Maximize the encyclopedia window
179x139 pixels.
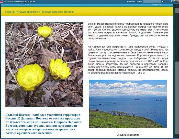click(175, 1)
